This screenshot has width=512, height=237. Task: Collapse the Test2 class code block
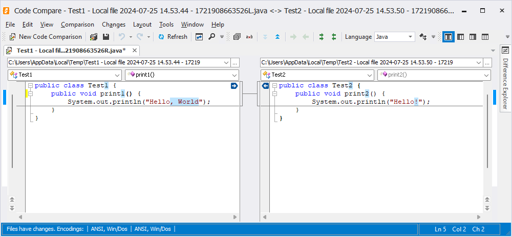tap(274, 86)
